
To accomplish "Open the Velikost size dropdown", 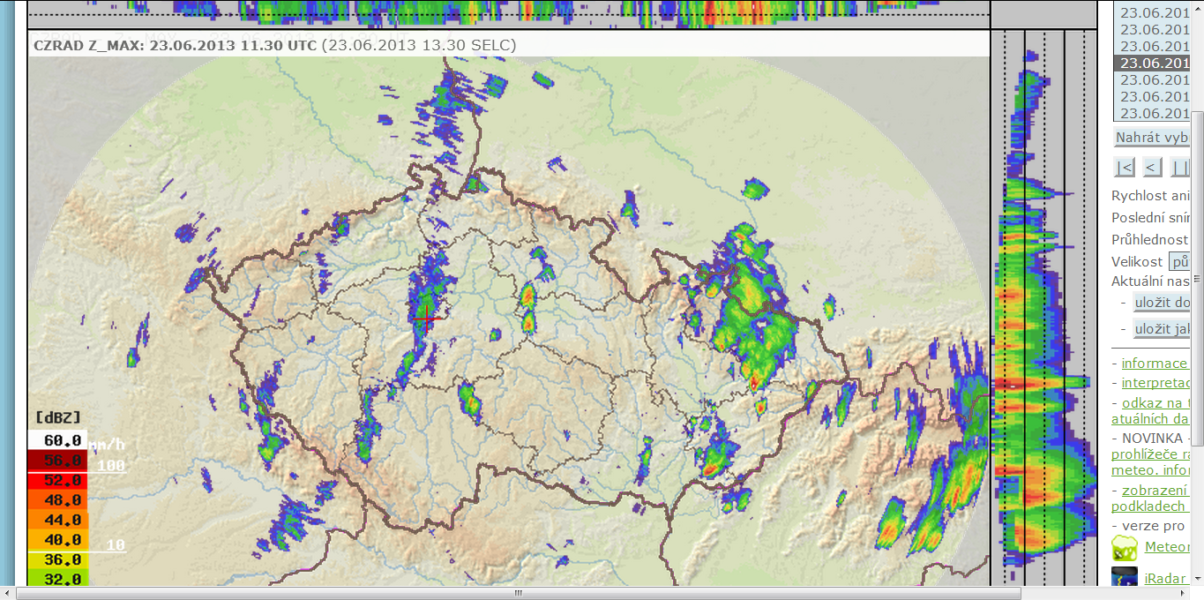I will (1178, 261).
